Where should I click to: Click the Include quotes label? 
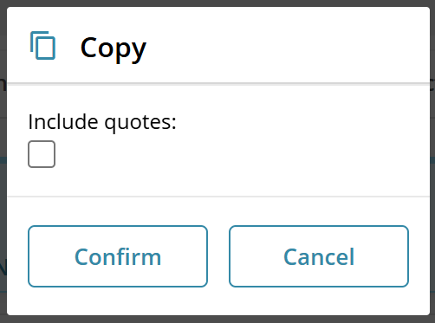pyautogui.click(x=102, y=122)
